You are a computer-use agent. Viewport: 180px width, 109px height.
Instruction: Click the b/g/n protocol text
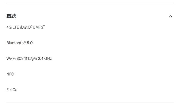pos(33,58)
